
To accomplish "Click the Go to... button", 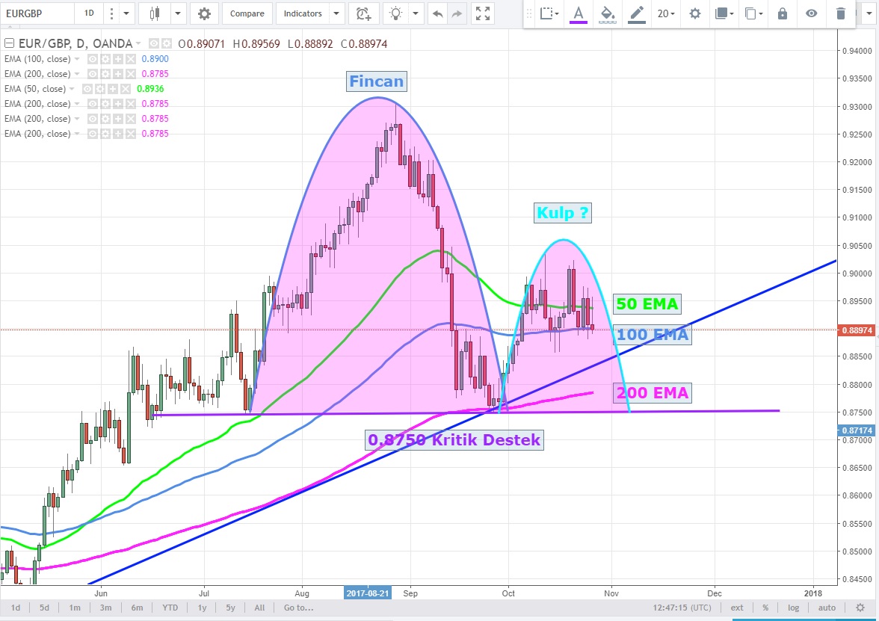I will 299,608.
